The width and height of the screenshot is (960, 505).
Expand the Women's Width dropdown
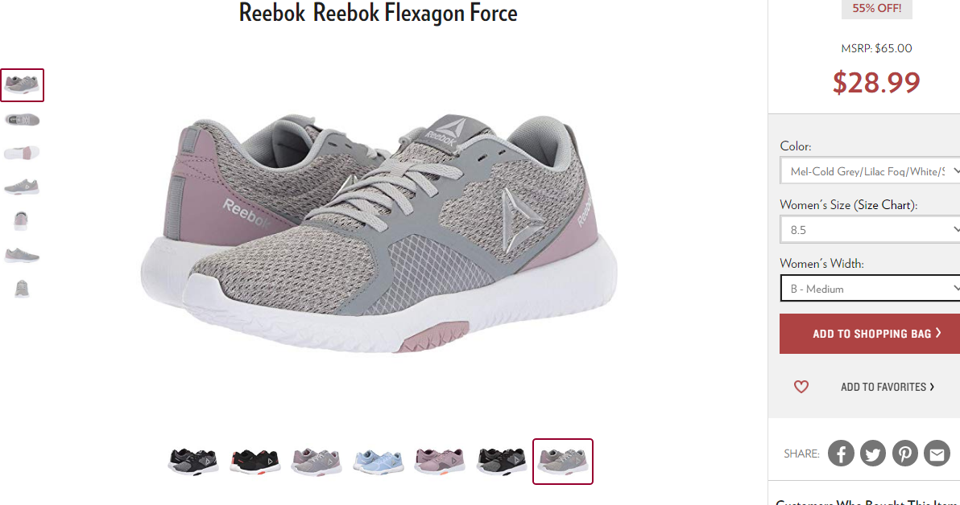point(870,289)
